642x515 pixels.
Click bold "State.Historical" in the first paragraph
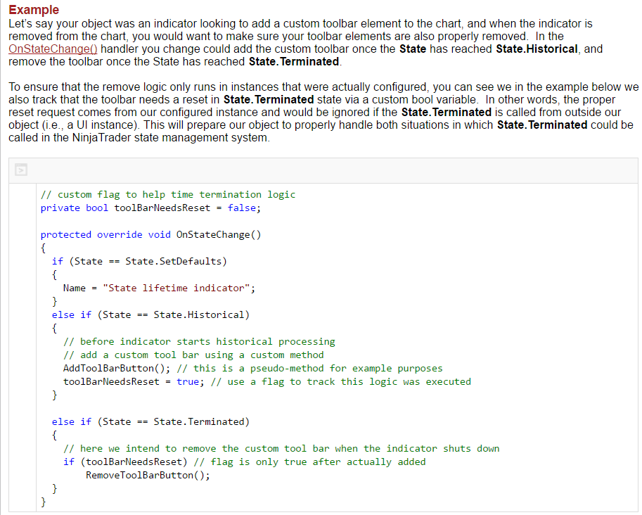click(x=537, y=49)
